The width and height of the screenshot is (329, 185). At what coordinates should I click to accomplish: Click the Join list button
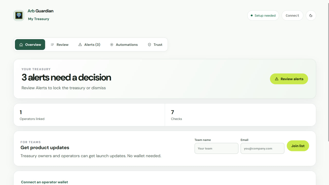pyautogui.click(x=298, y=146)
